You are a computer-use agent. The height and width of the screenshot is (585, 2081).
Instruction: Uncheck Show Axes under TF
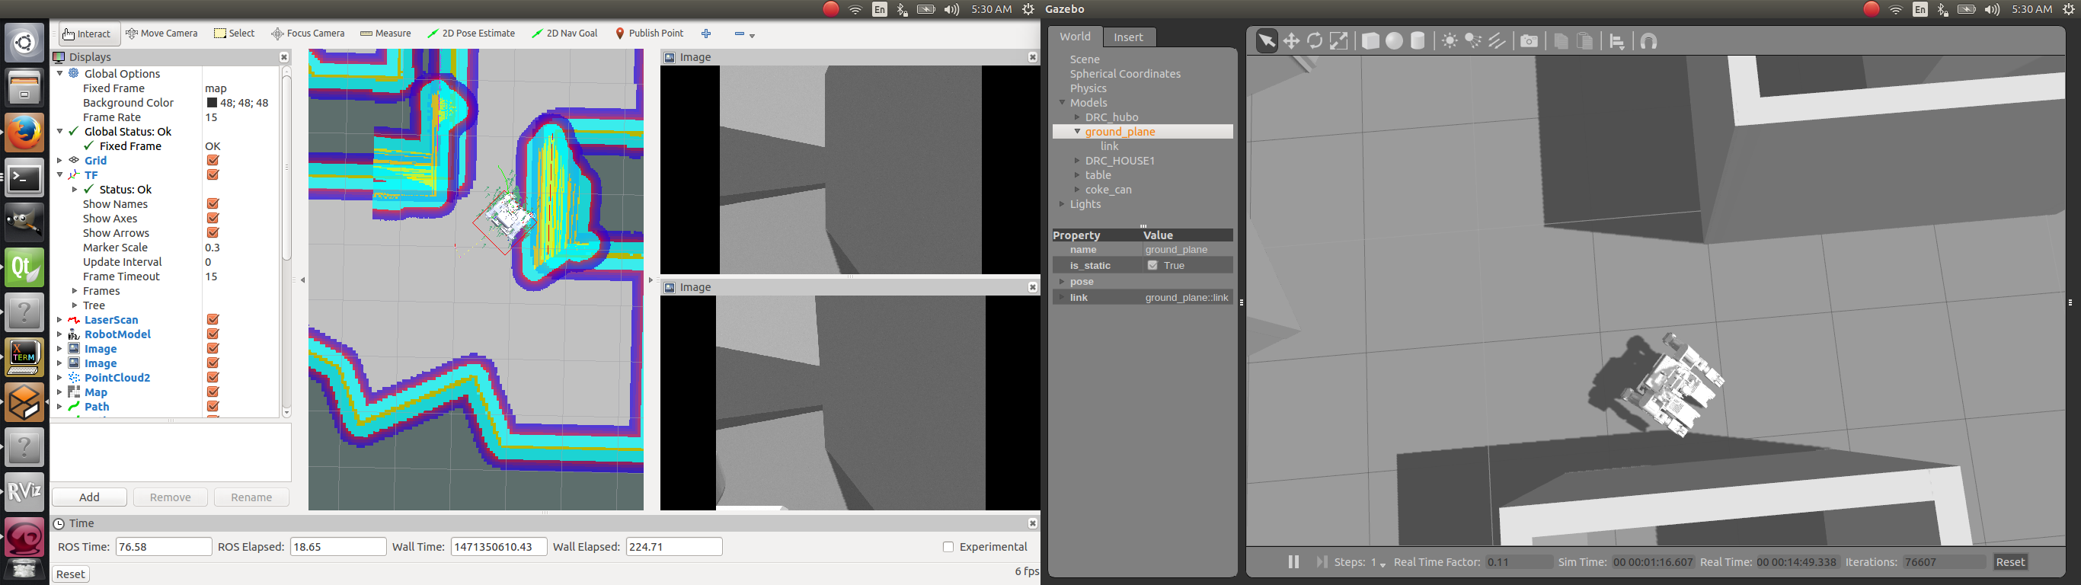point(213,219)
